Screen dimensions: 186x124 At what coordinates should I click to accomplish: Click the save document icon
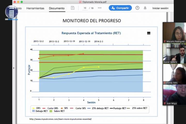click(x=73, y=8)
